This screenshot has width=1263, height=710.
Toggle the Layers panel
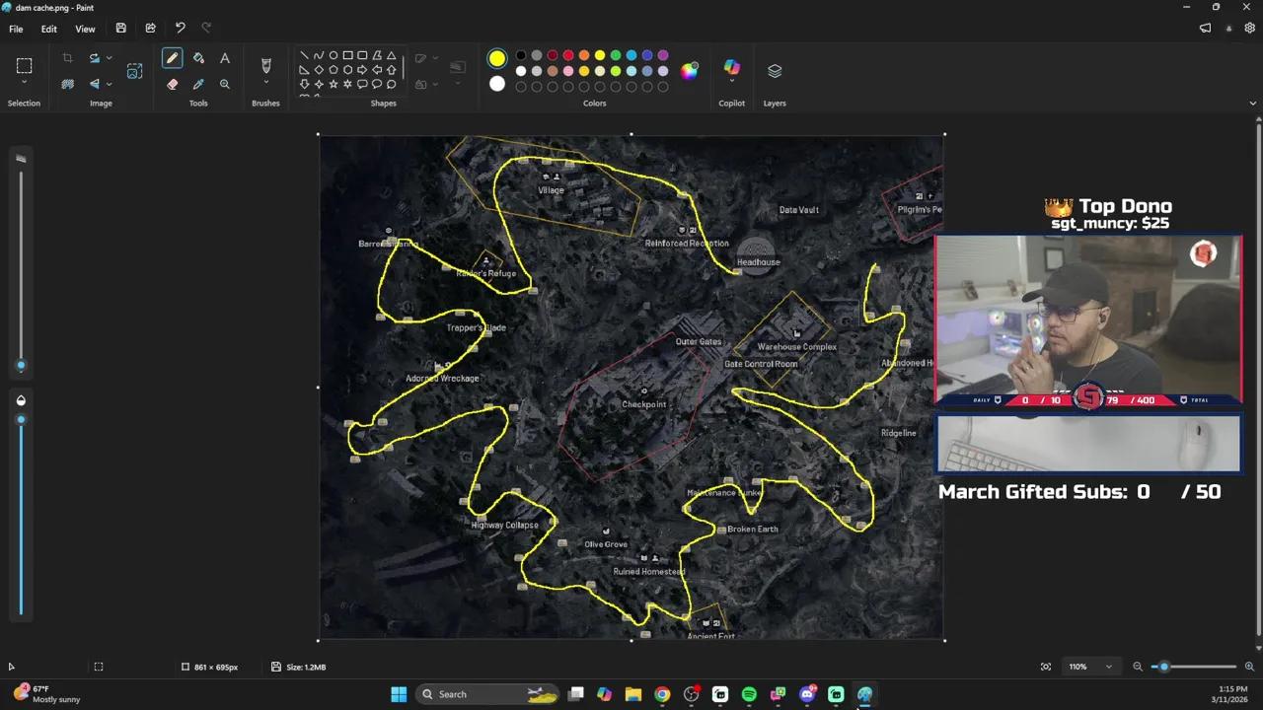point(775,71)
